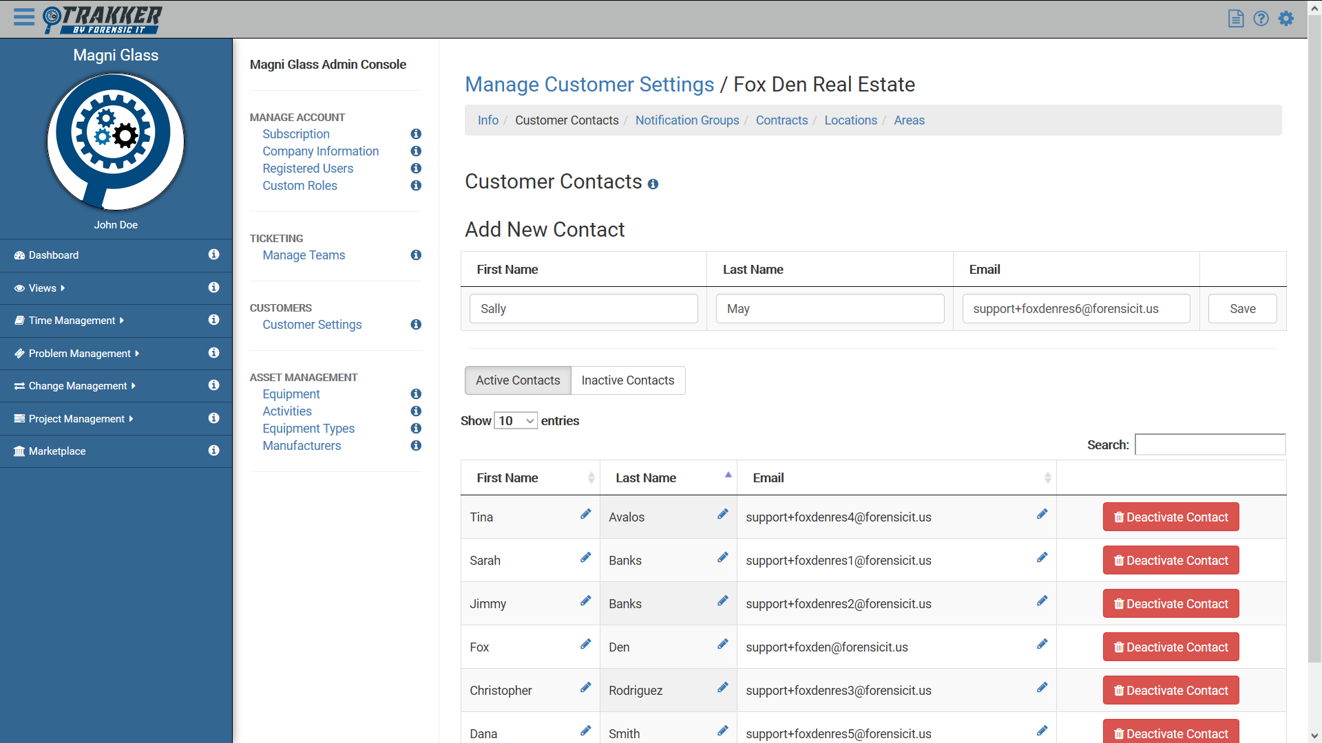
Task: Switch to Inactive Contacts toggle
Action: pos(627,380)
